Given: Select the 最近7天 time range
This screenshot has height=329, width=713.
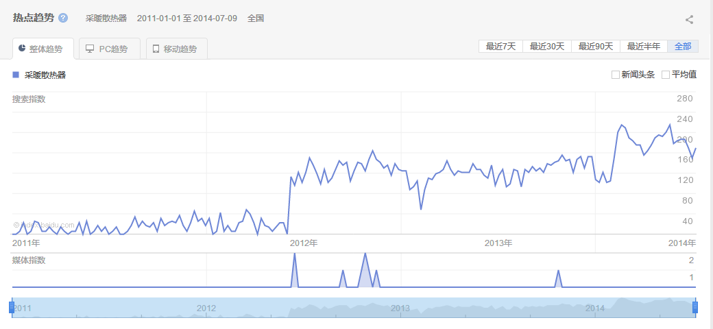Looking at the screenshot, I should [500, 47].
